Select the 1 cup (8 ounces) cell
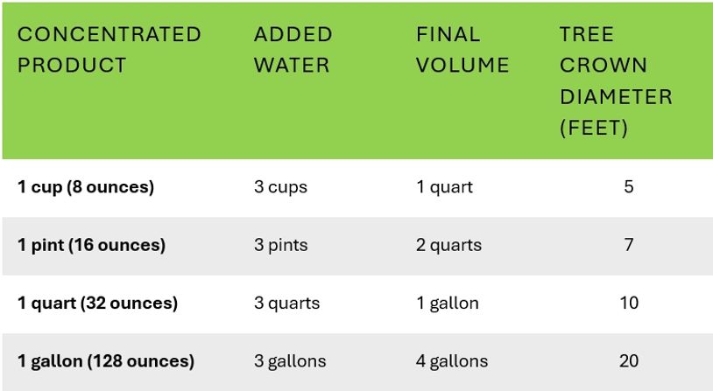The width and height of the screenshot is (713, 391). (86, 187)
